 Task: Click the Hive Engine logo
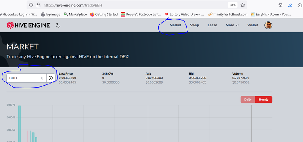point(28,25)
